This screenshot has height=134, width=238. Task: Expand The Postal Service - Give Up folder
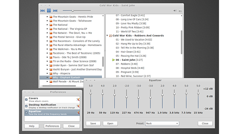tap(47, 37)
